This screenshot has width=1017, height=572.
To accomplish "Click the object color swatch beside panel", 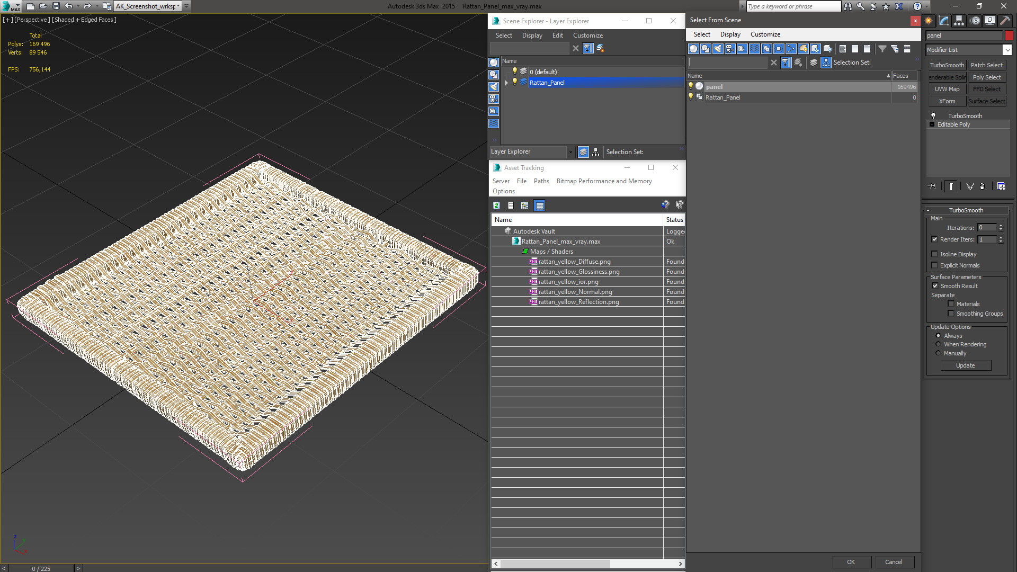I will point(1009,35).
